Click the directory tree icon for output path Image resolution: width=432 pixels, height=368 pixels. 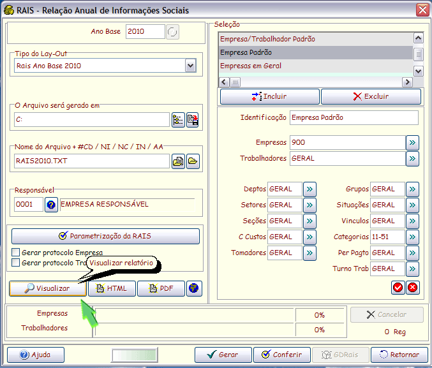[178, 120]
